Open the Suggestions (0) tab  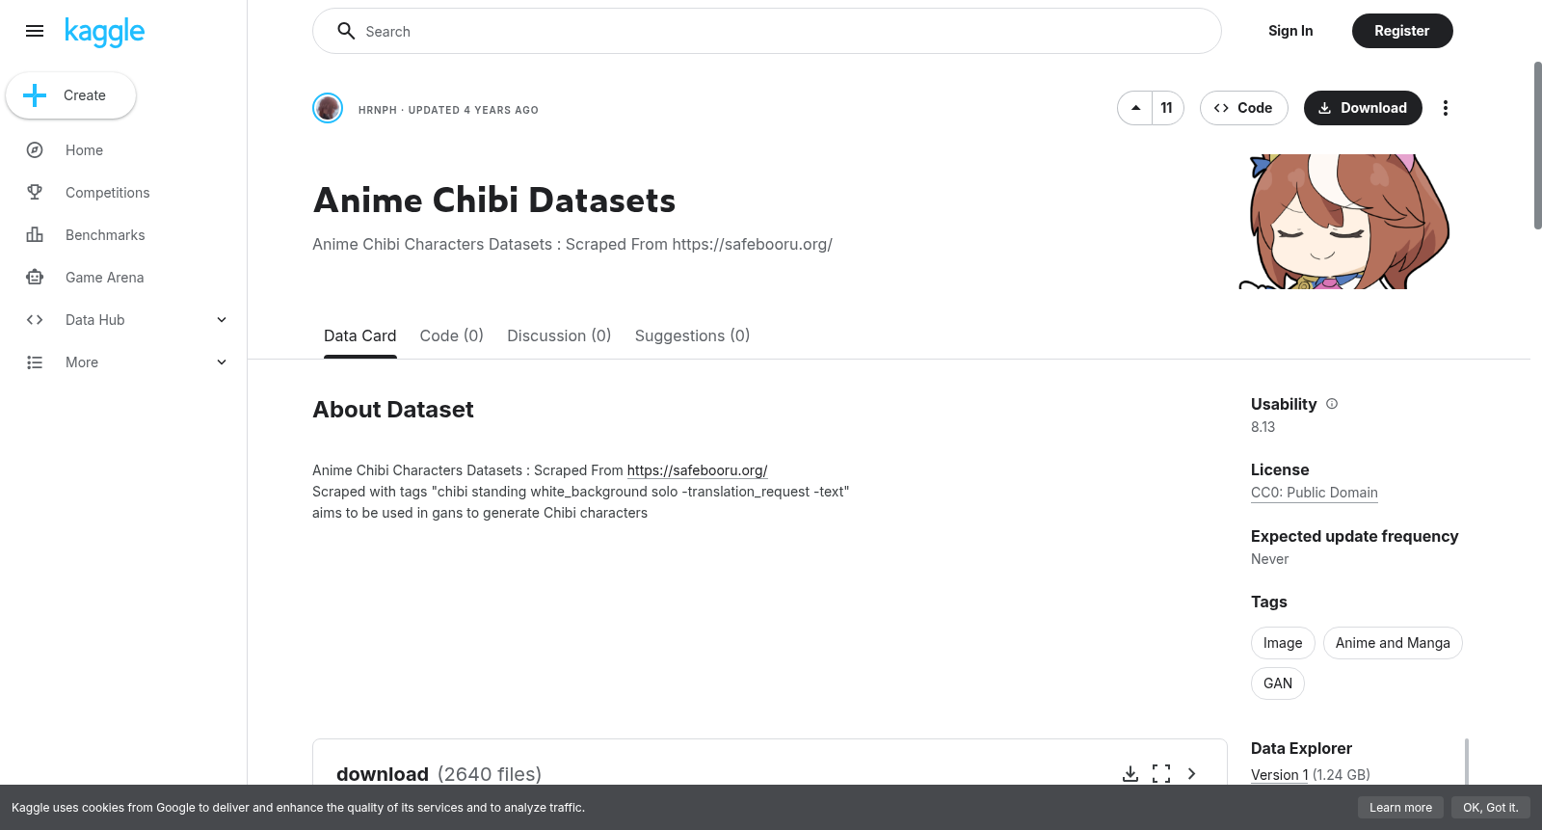692,335
